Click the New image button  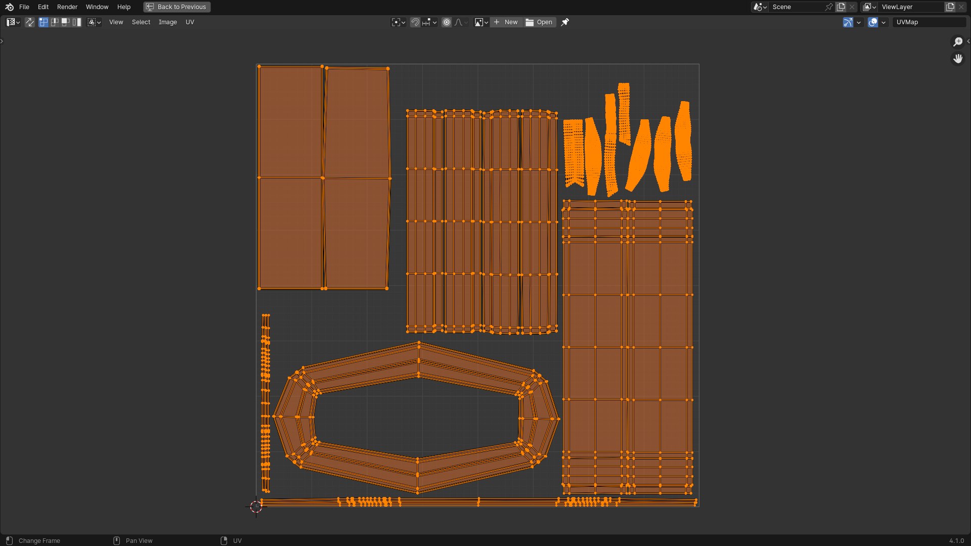[x=506, y=22]
